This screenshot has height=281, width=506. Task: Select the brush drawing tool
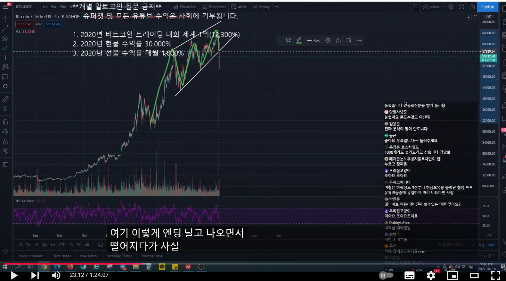[x=5, y=48]
